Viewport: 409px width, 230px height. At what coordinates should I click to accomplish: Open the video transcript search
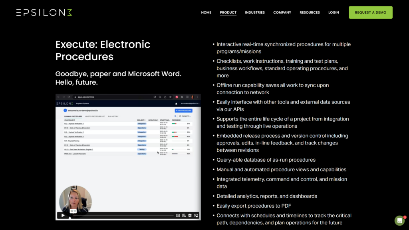click(x=184, y=215)
